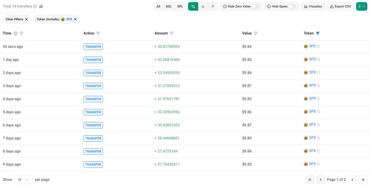
Task: Copy SPX token address in 8 days ago row
Action: point(319,151)
